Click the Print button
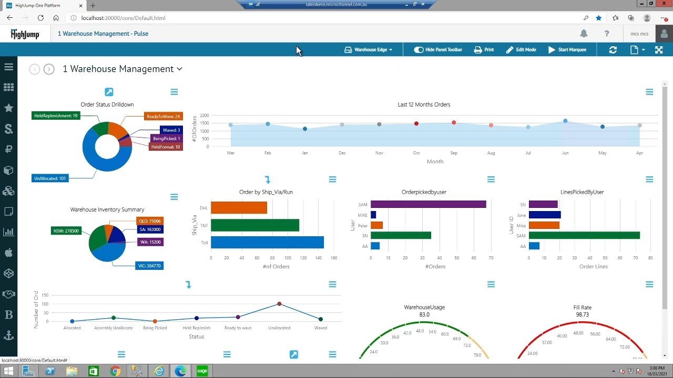This screenshot has height=378, width=673. (x=484, y=50)
